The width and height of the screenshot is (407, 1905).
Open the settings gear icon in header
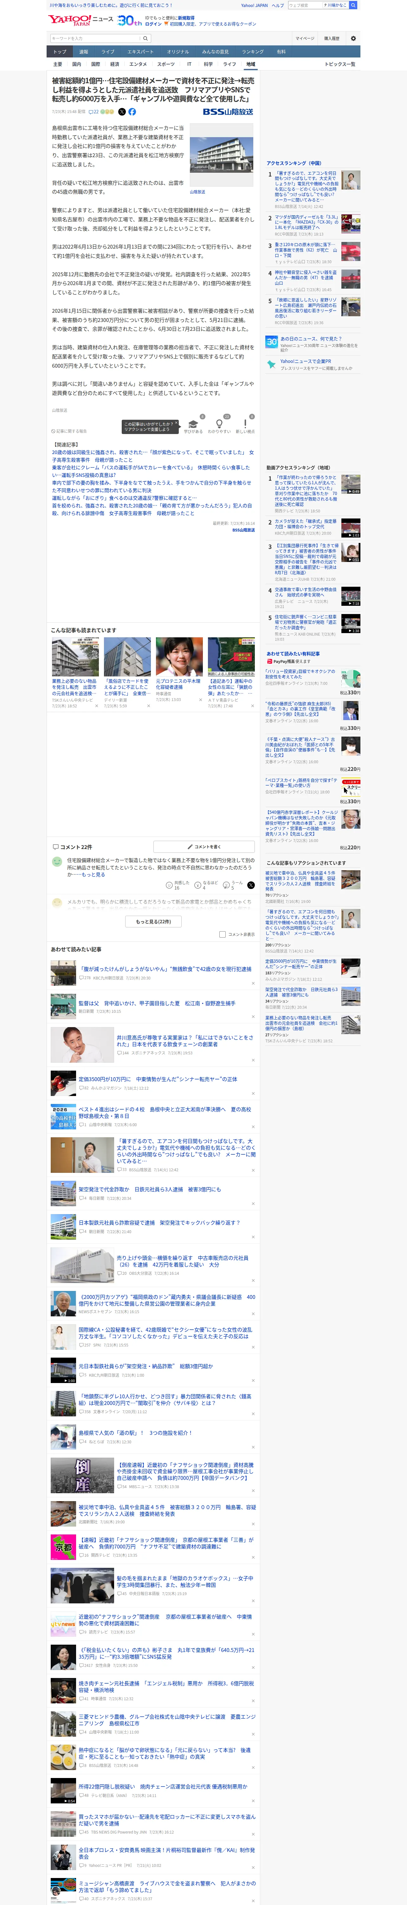pos(353,38)
